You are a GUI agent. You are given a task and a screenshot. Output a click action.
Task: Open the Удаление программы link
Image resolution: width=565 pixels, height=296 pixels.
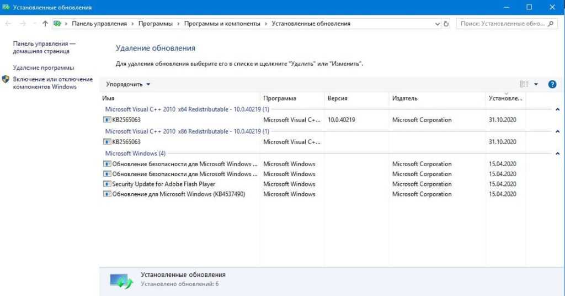[x=44, y=68]
